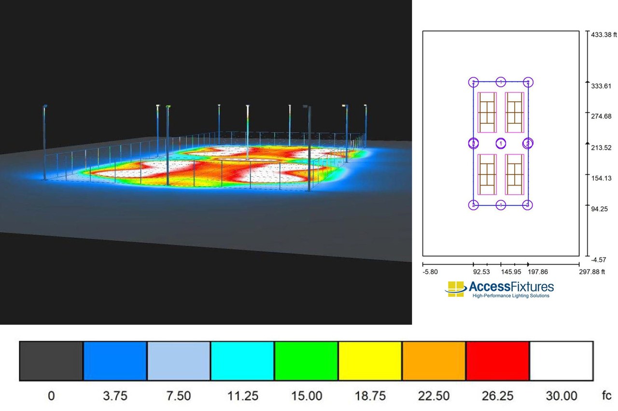
Task: Select the upper-left tennis court outline
Action: coord(488,112)
